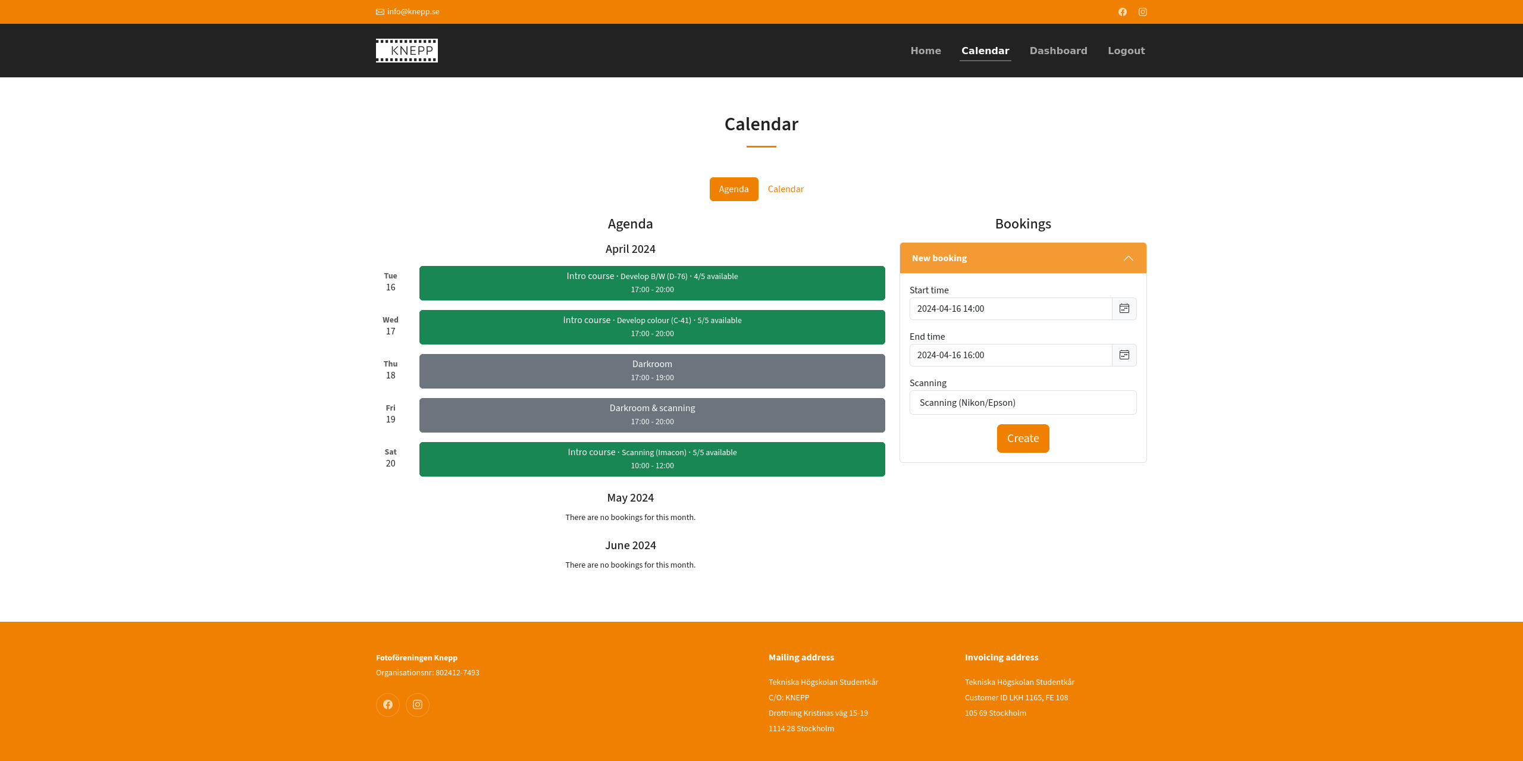The width and height of the screenshot is (1523, 761).
Task: Switch to the Agenda view tab
Action: [x=734, y=189]
